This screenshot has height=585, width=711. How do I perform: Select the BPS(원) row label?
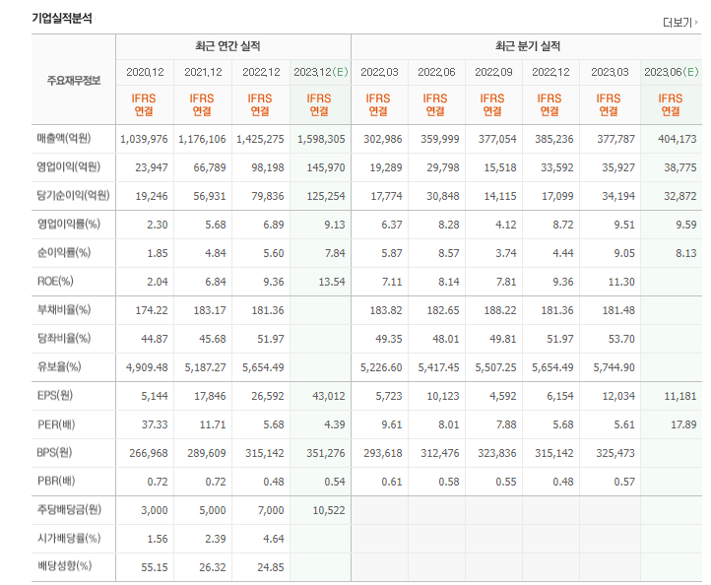pos(55,453)
